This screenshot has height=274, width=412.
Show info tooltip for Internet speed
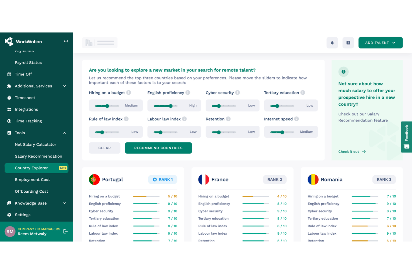pos(296,119)
